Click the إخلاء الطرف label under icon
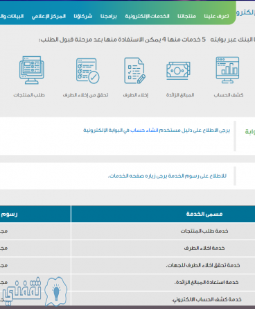Viewport: 255px width, 309px height. coord(136,95)
